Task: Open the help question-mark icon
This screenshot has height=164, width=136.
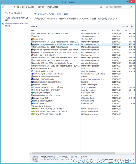Action: [x=131, y=27]
